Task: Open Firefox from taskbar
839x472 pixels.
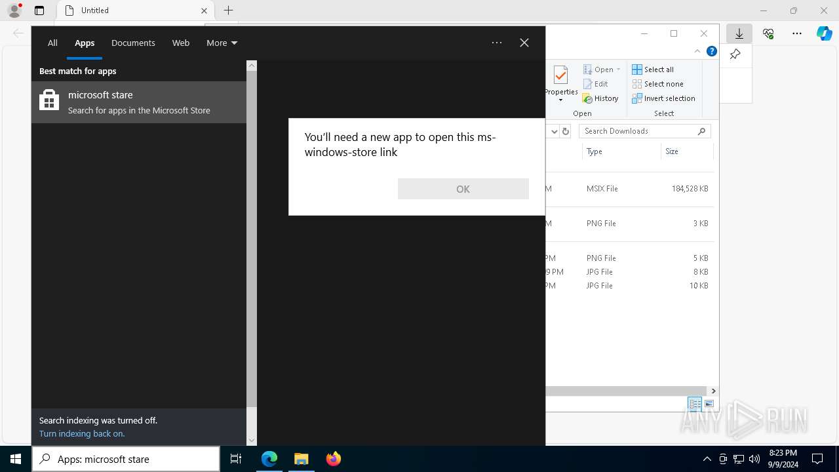Action: point(334,459)
